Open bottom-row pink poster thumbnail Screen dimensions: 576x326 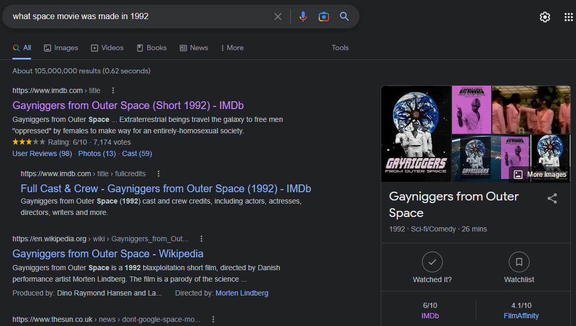point(515,158)
